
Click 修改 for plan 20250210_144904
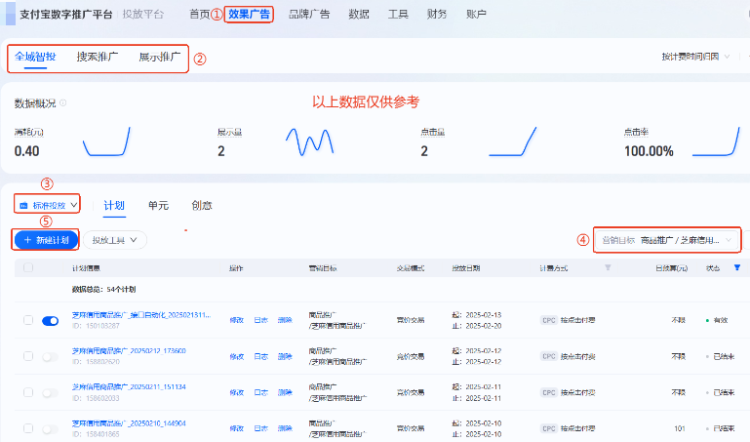pos(237,428)
